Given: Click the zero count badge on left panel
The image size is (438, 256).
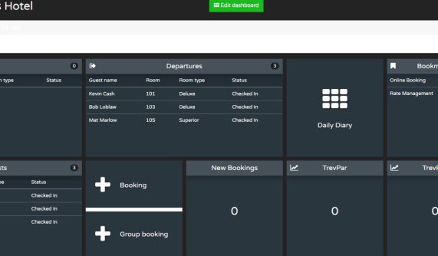Looking at the screenshot, I should pos(74,66).
